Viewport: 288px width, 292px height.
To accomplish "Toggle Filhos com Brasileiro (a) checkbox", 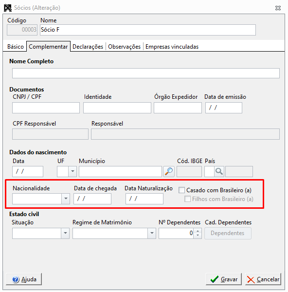I will coord(187,199).
